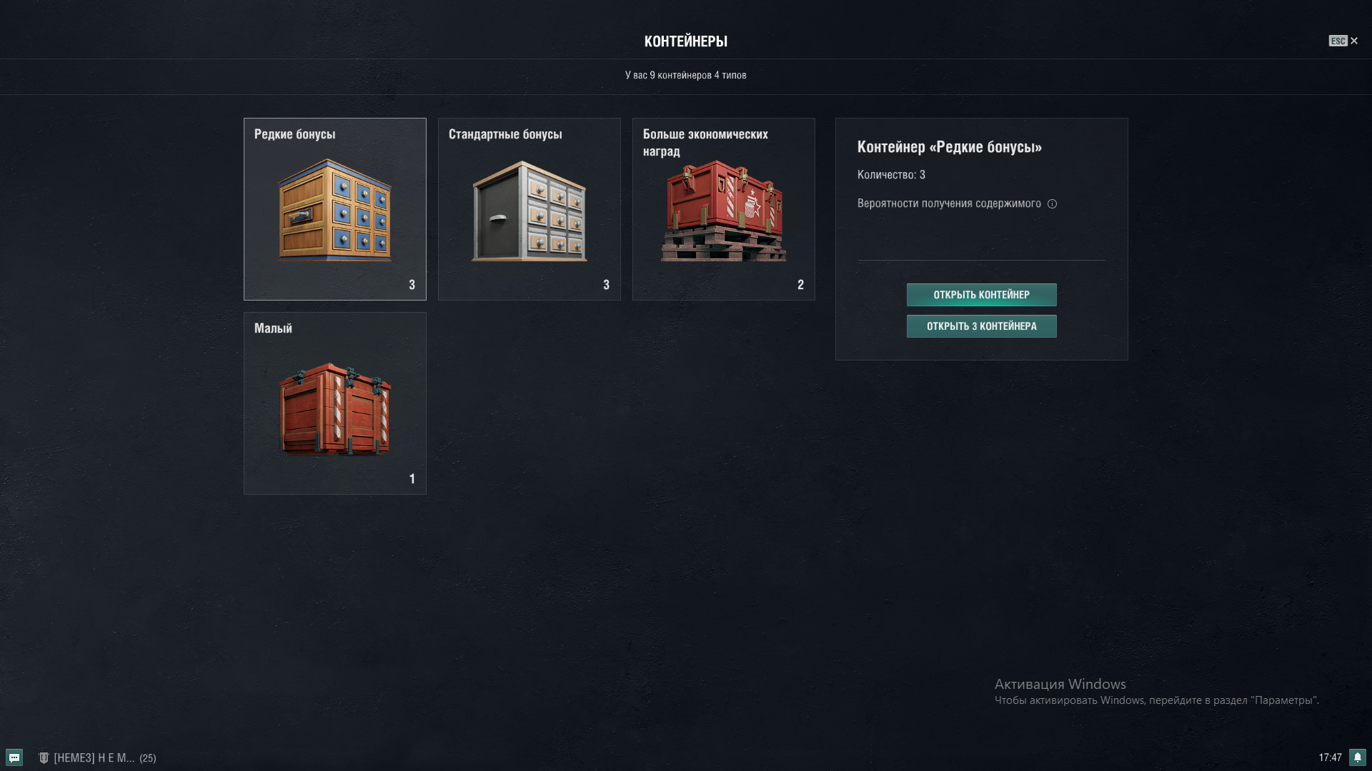The width and height of the screenshot is (1372, 771).
Task: Click the clan shield icon
Action: pos(44,757)
